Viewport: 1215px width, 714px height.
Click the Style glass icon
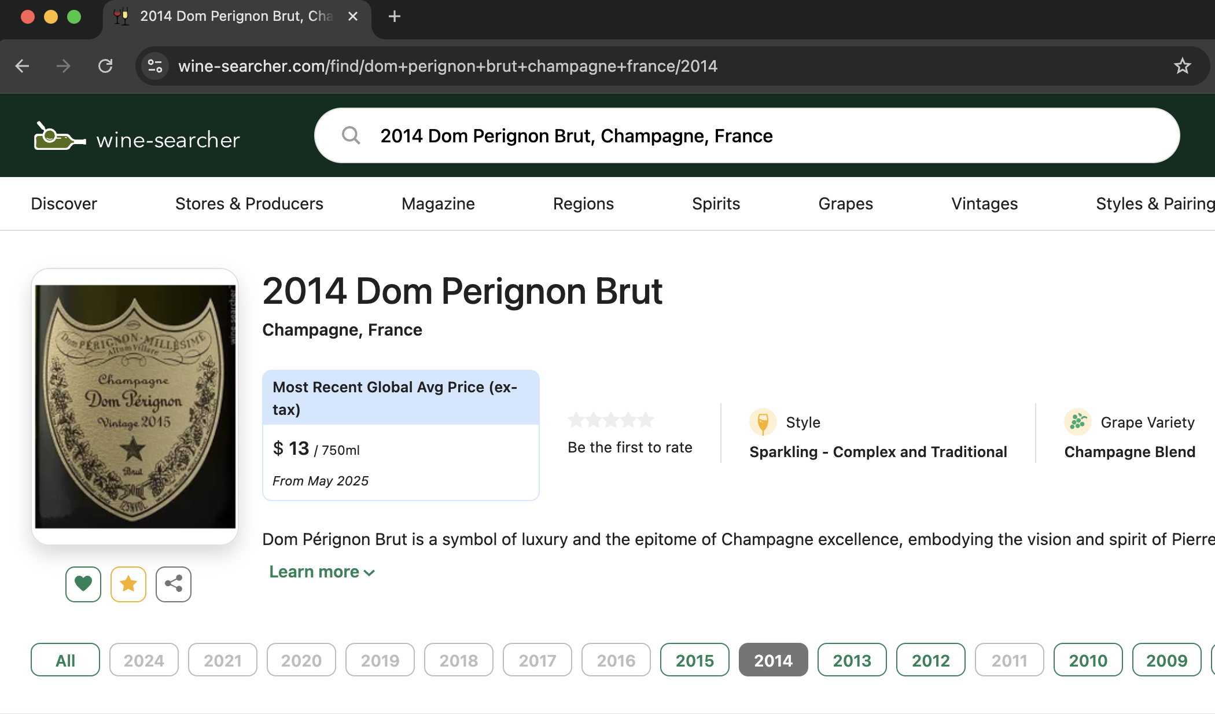point(763,422)
